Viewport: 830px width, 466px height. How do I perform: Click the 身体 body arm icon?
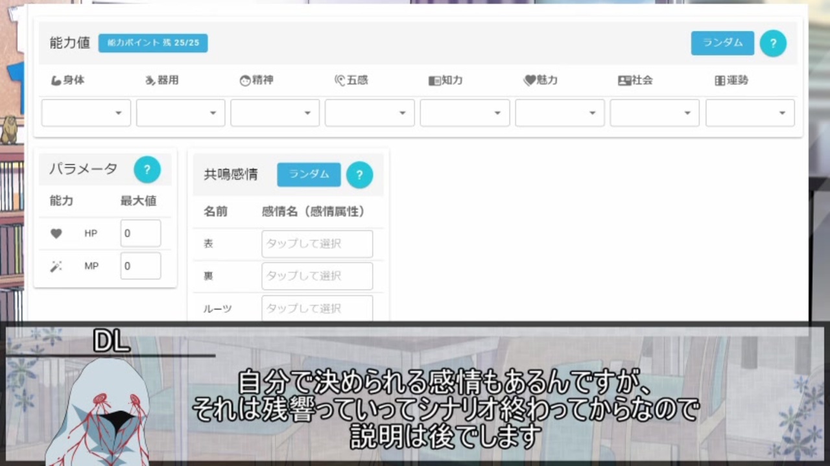(x=56, y=81)
